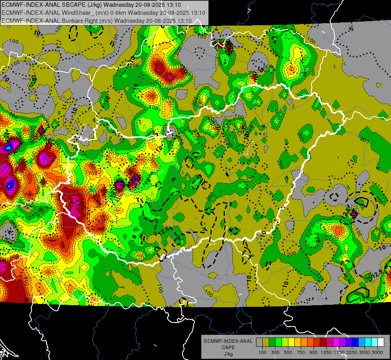Viewport: 391px width, 360px height.
Task: Click the cyan swatch right of the 3000 tick
Action: coord(368,342)
